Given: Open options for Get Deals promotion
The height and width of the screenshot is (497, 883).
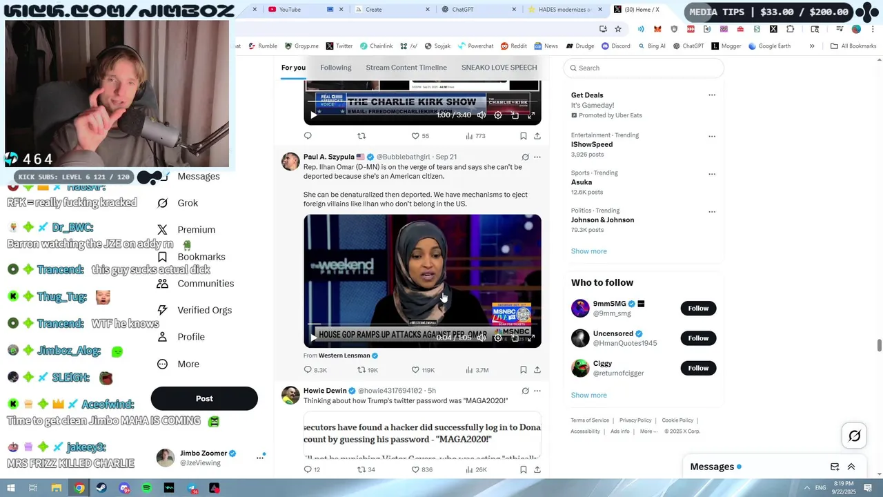Looking at the screenshot, I should [x=712, y=95].
